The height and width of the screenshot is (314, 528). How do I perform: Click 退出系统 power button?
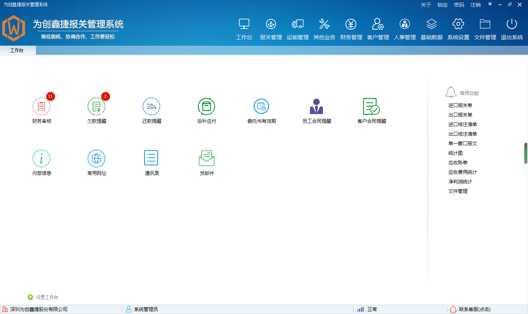511,29
